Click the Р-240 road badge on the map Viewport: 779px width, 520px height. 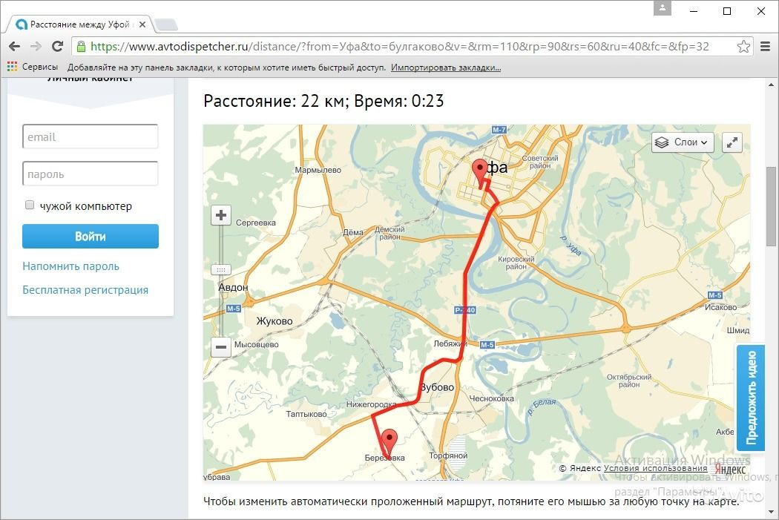click(465, 310)
